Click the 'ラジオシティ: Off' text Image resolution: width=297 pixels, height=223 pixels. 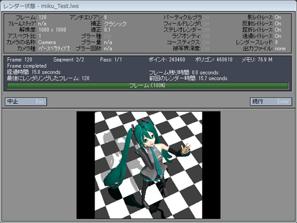point(191,36)
